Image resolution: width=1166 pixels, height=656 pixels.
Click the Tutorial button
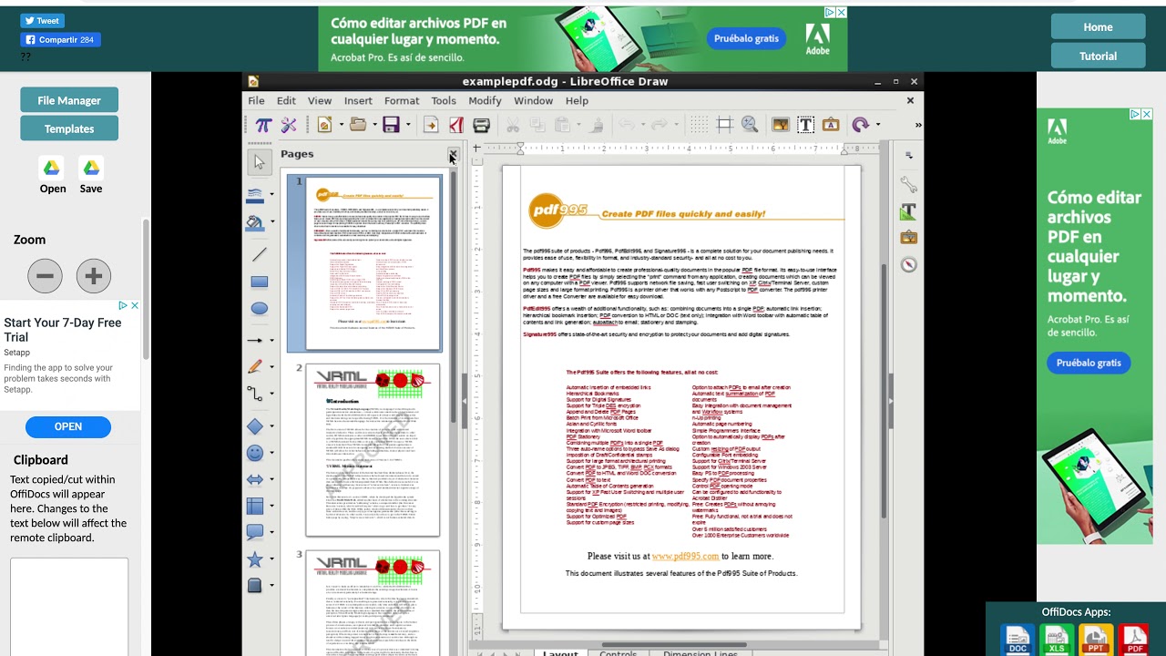(1098, 56)
